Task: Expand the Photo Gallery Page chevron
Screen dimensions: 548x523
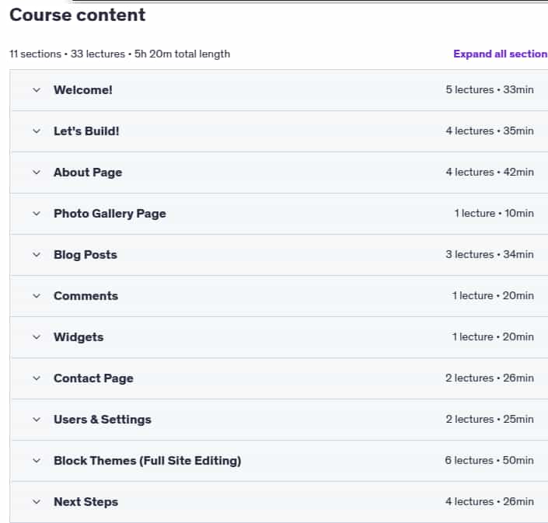Action: pos(37,214)
